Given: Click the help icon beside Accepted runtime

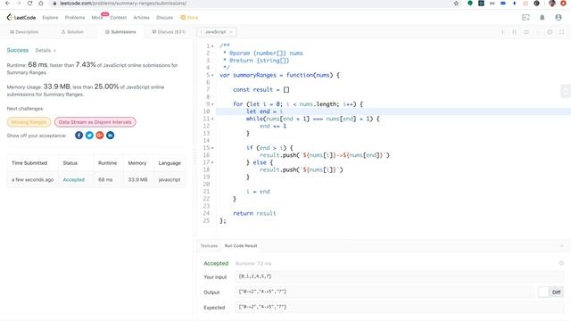Looking at the screenshot, I should pos(561,263).
